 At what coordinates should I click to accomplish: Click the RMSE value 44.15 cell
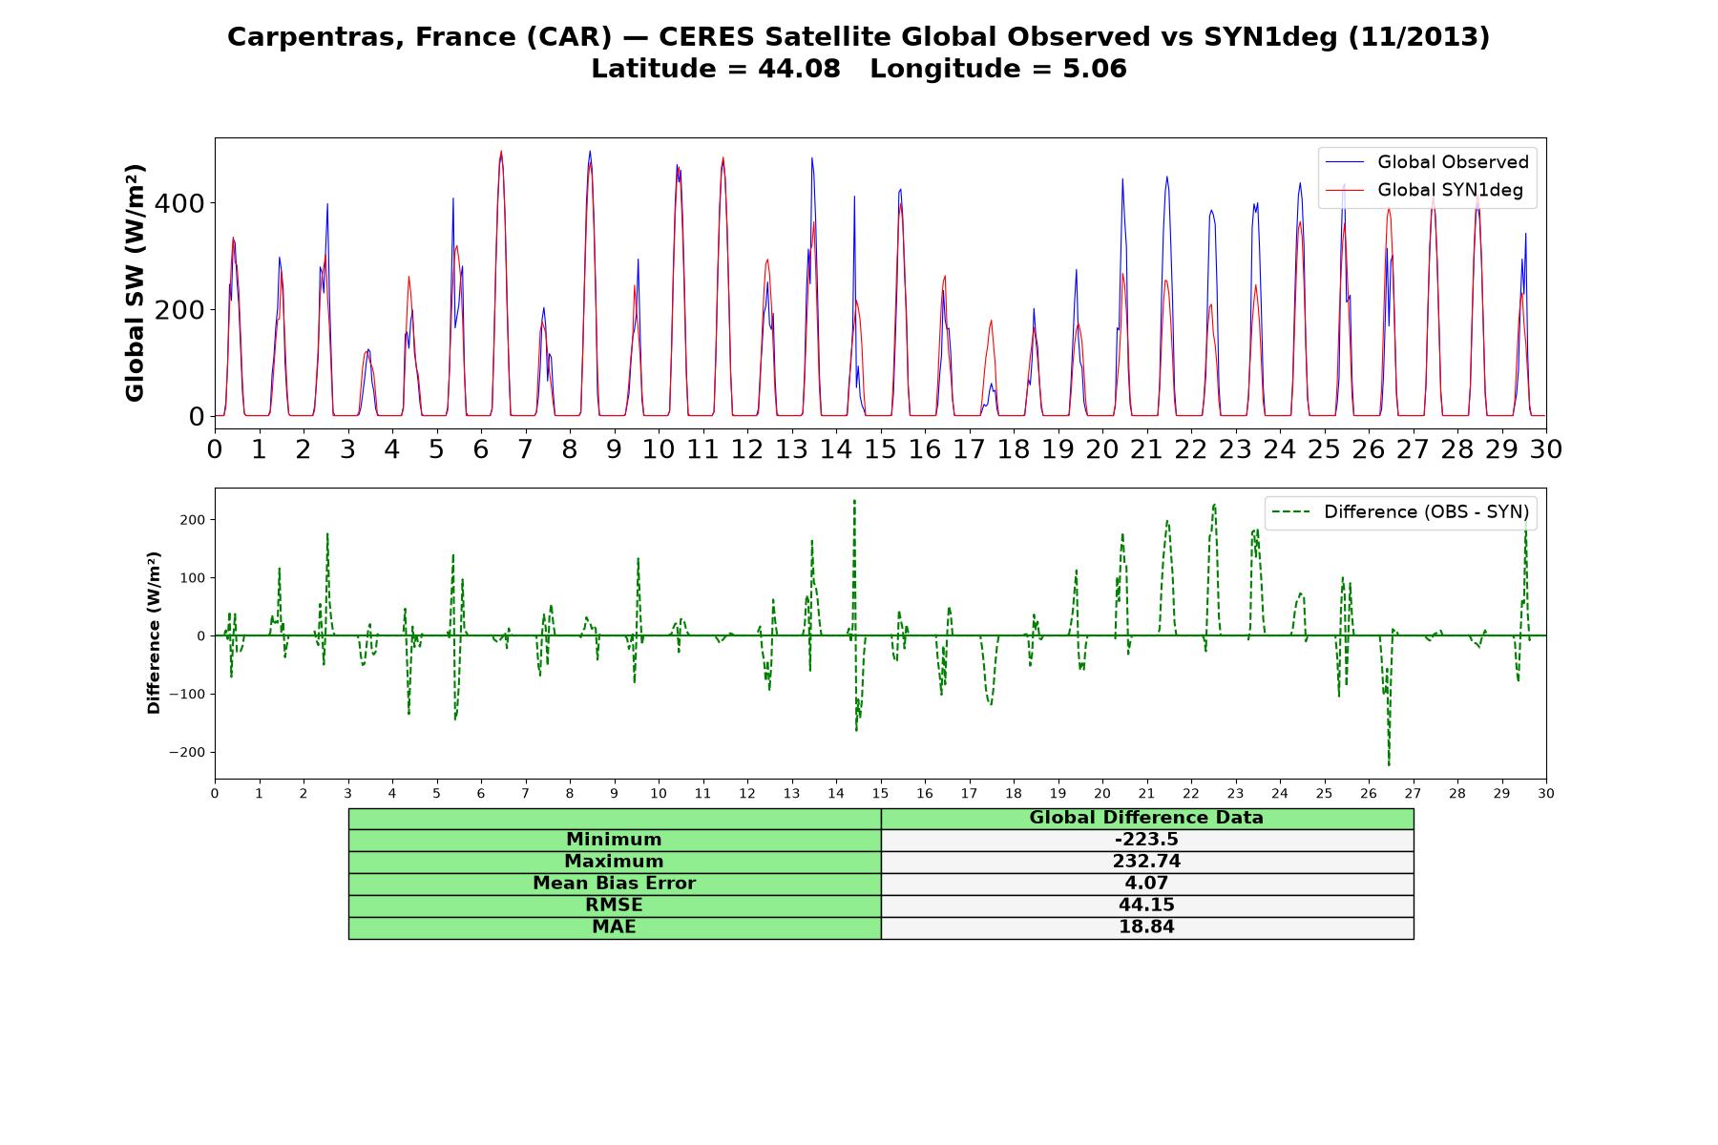(x=1147, y=906)
